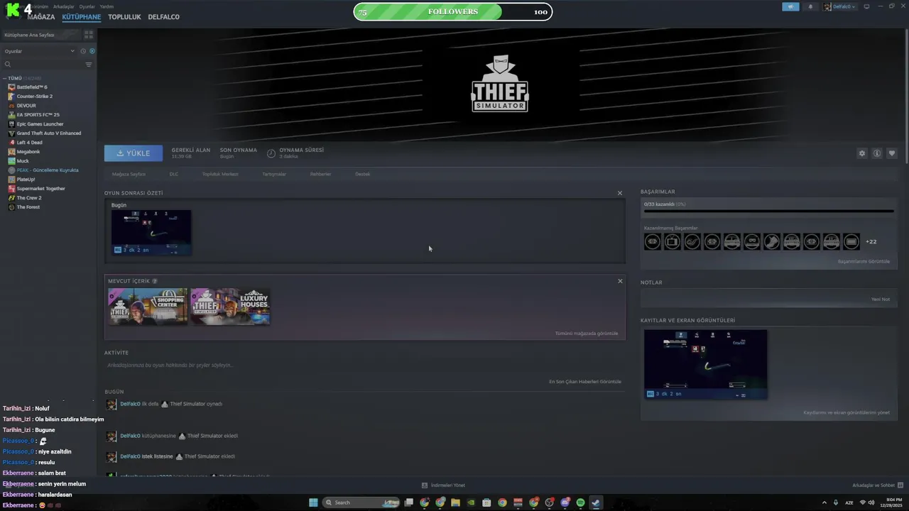Close the Oyun Sonrası Özeti panel
The width and height of the screenshot is (909, 511).
(620, 193)
